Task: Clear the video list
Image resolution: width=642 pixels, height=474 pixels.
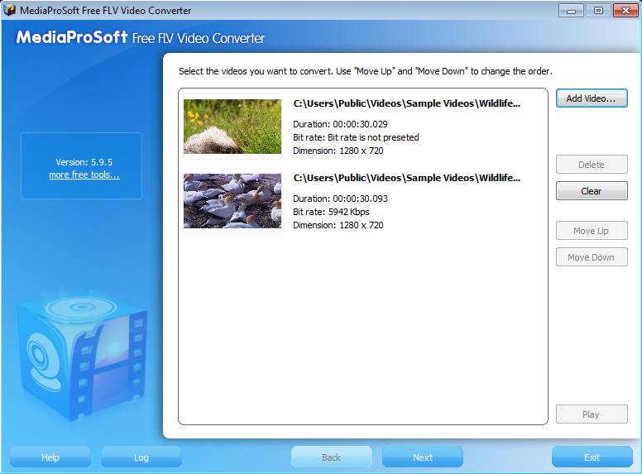Action: [592, 191]
